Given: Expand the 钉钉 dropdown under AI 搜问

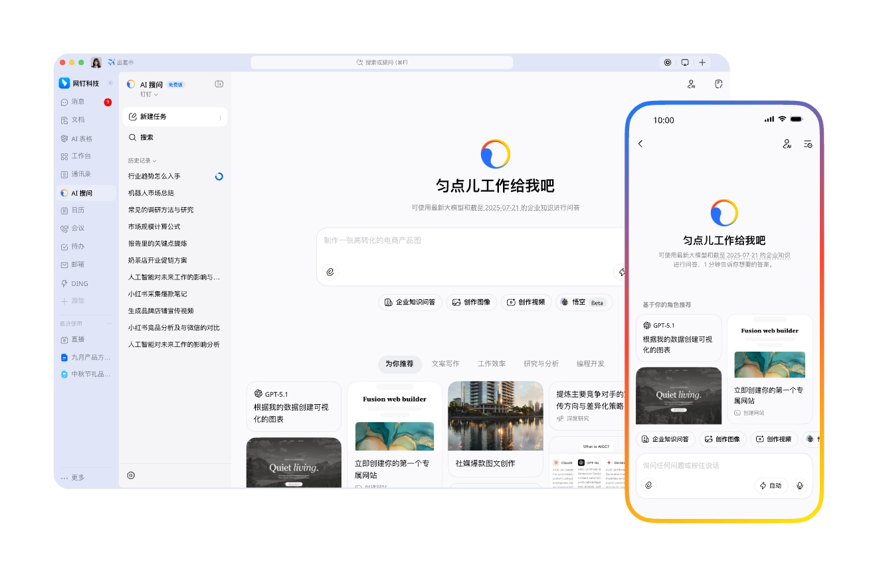Looking at the screenshot, I should point(149,94).
